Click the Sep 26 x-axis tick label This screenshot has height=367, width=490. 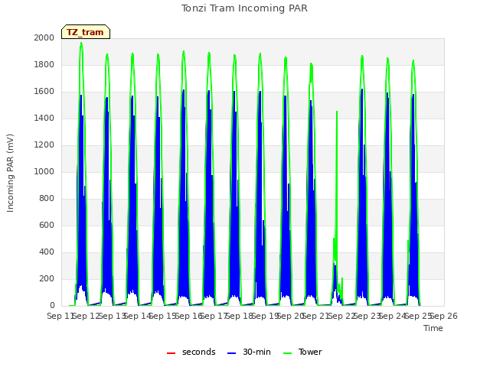[x=444, y=316]
